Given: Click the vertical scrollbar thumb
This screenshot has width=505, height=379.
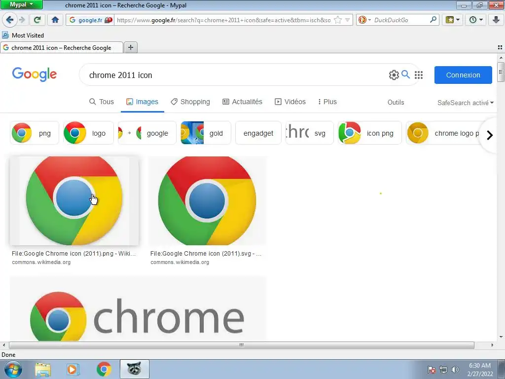Looking at the screenshot, I should [501, 72].
